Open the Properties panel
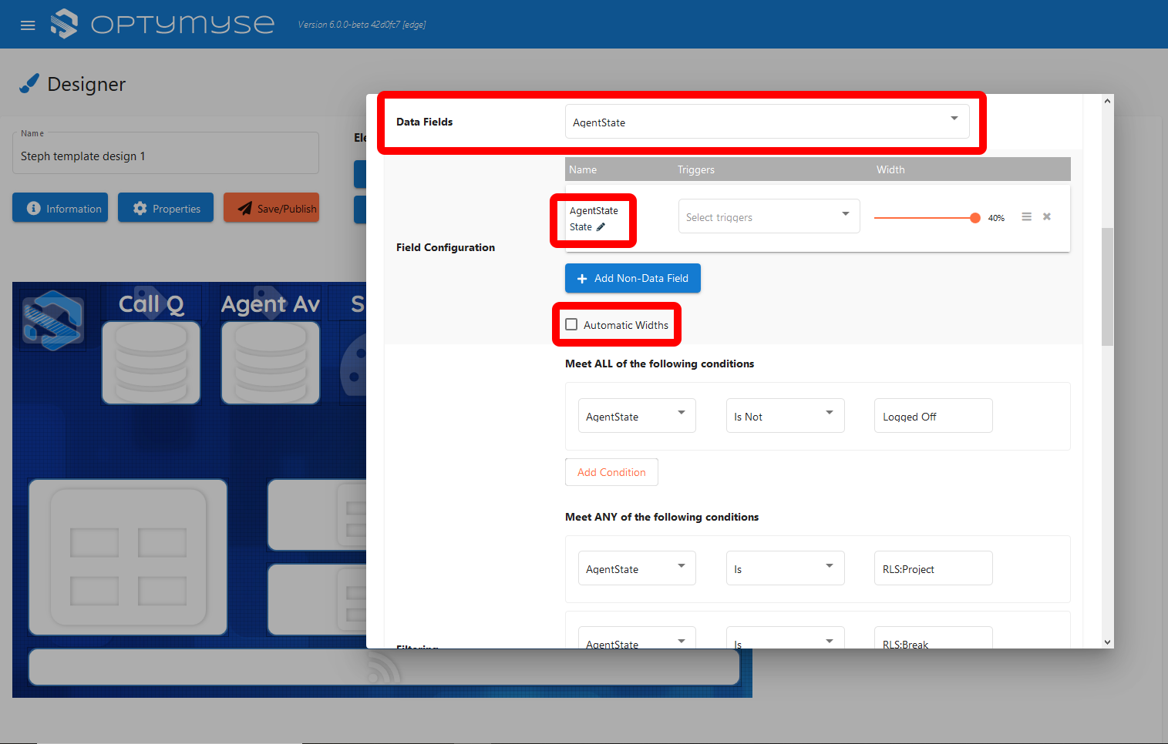This screenshot has height=744, width=1168. click(166, 208)
